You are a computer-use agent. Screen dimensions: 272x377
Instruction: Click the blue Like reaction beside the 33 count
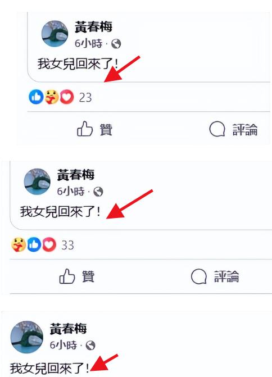[x=34, y=244]
